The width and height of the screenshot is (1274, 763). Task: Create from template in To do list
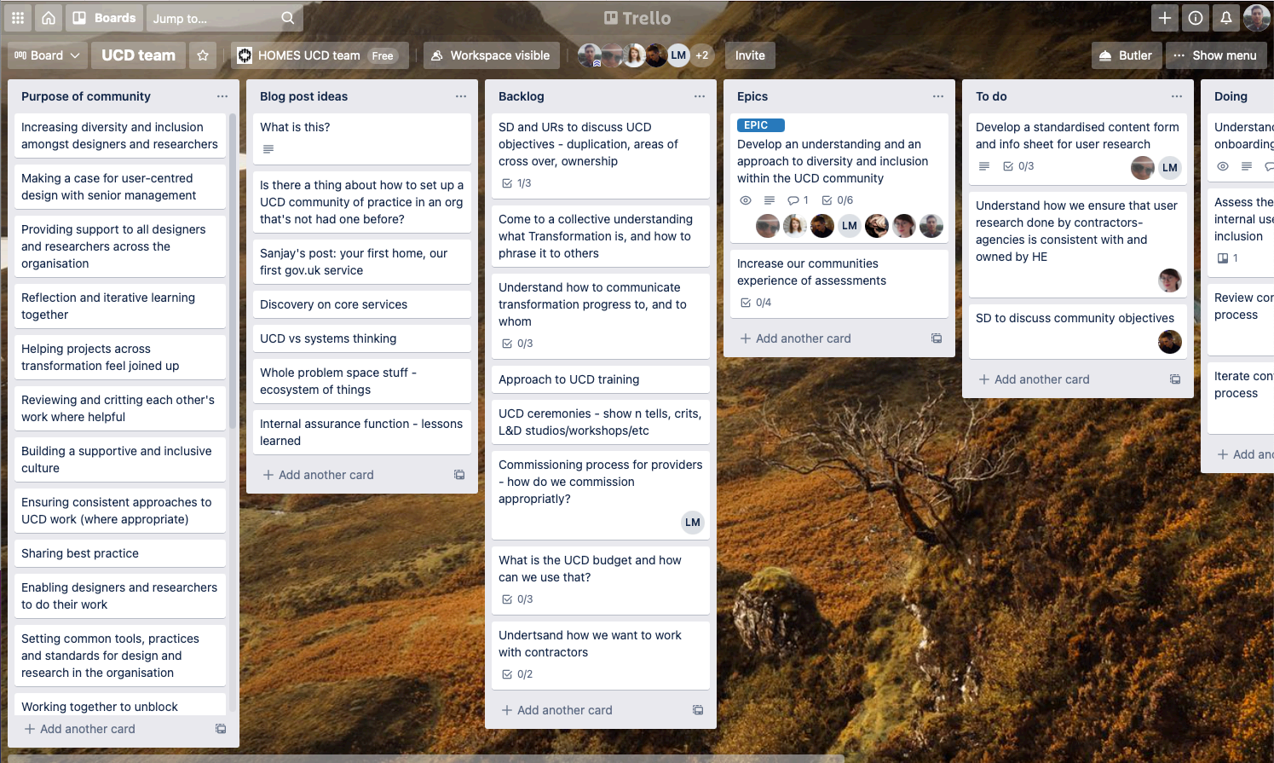1175,379
